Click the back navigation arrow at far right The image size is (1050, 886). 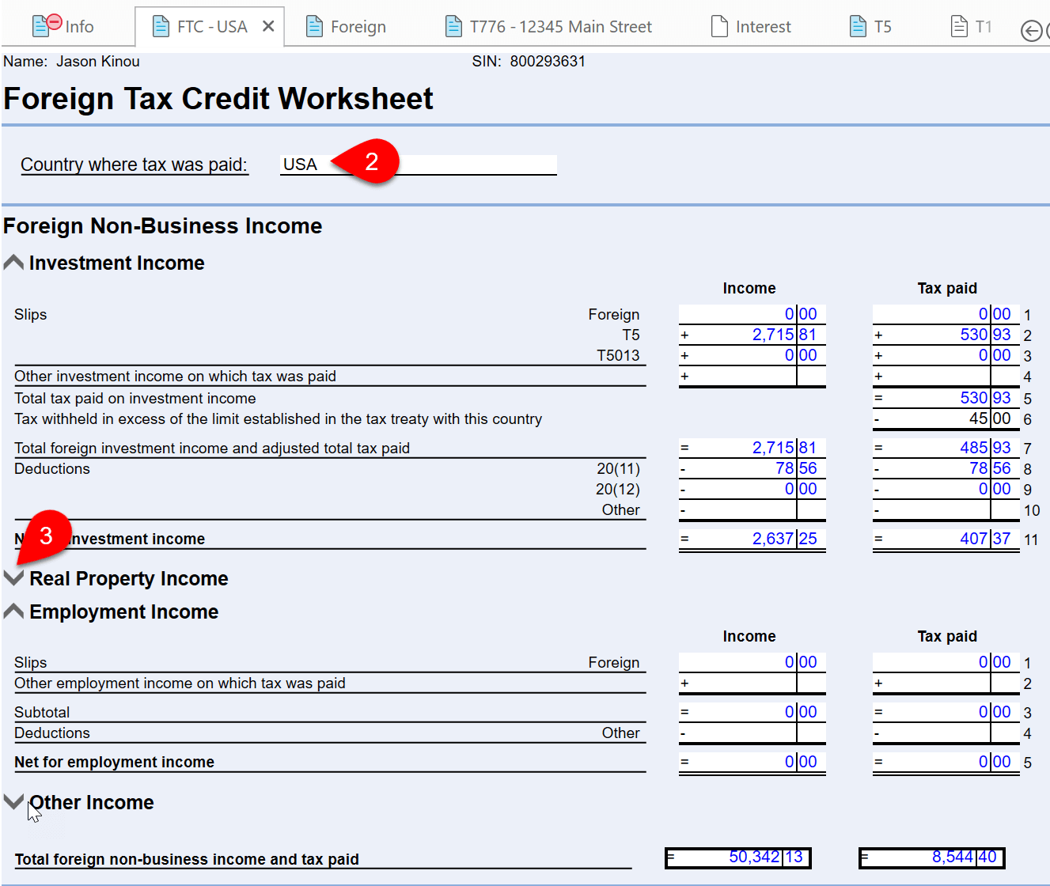[1032, 31]
